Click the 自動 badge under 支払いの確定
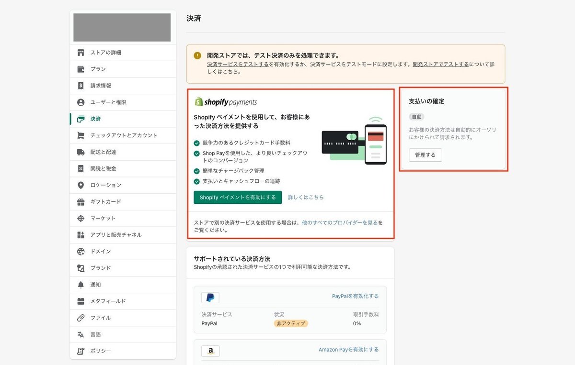 416,117
